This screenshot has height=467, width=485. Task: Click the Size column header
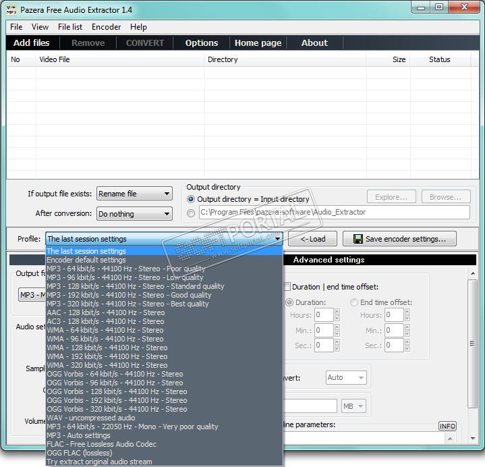pos(389,59)
